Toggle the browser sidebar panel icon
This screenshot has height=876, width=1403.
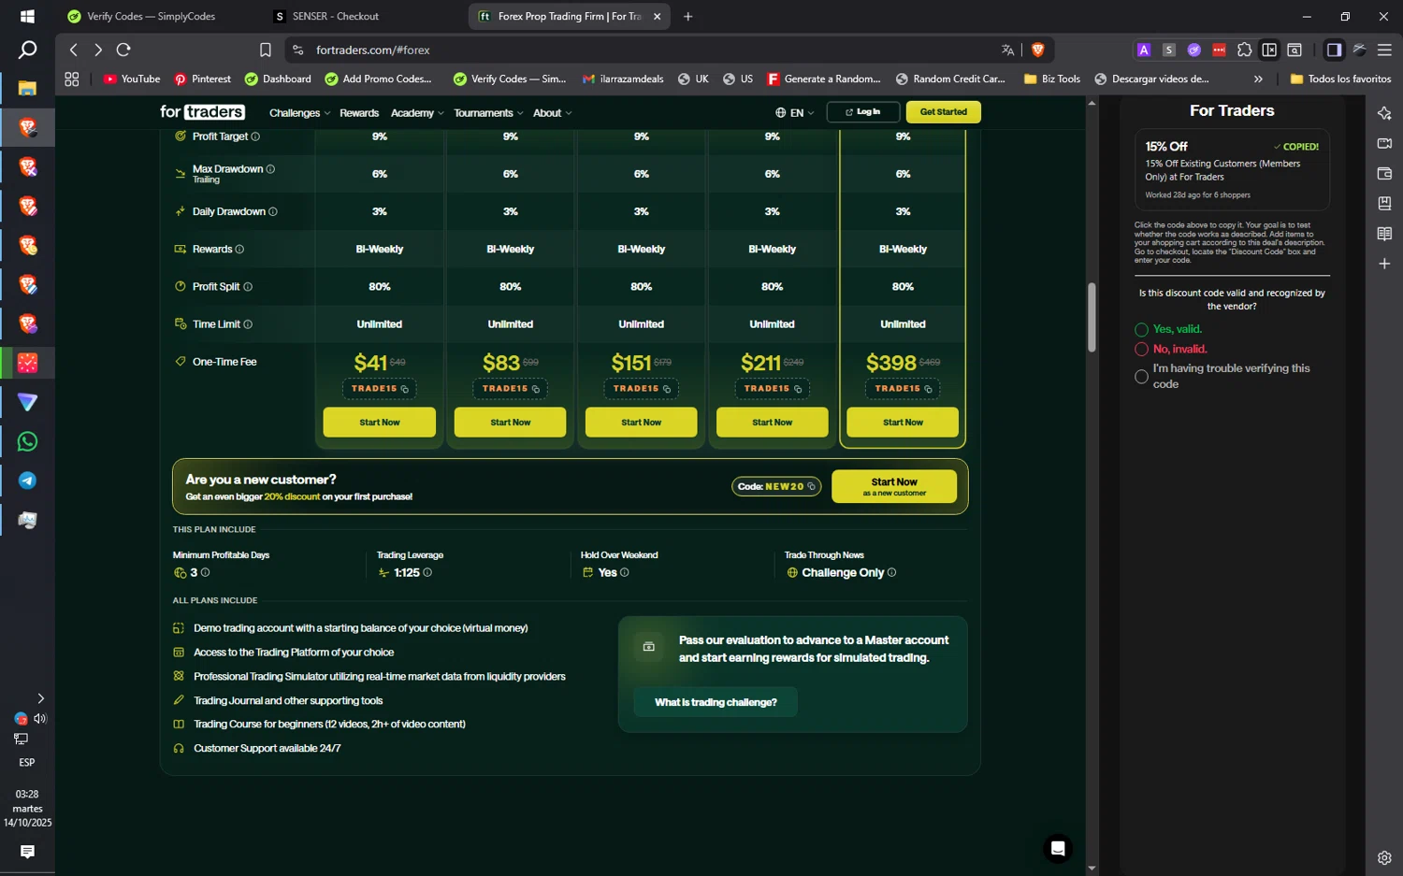point(1334,50)
